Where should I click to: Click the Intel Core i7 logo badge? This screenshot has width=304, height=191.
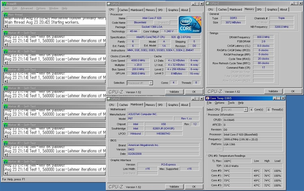[x=190, y=24]
